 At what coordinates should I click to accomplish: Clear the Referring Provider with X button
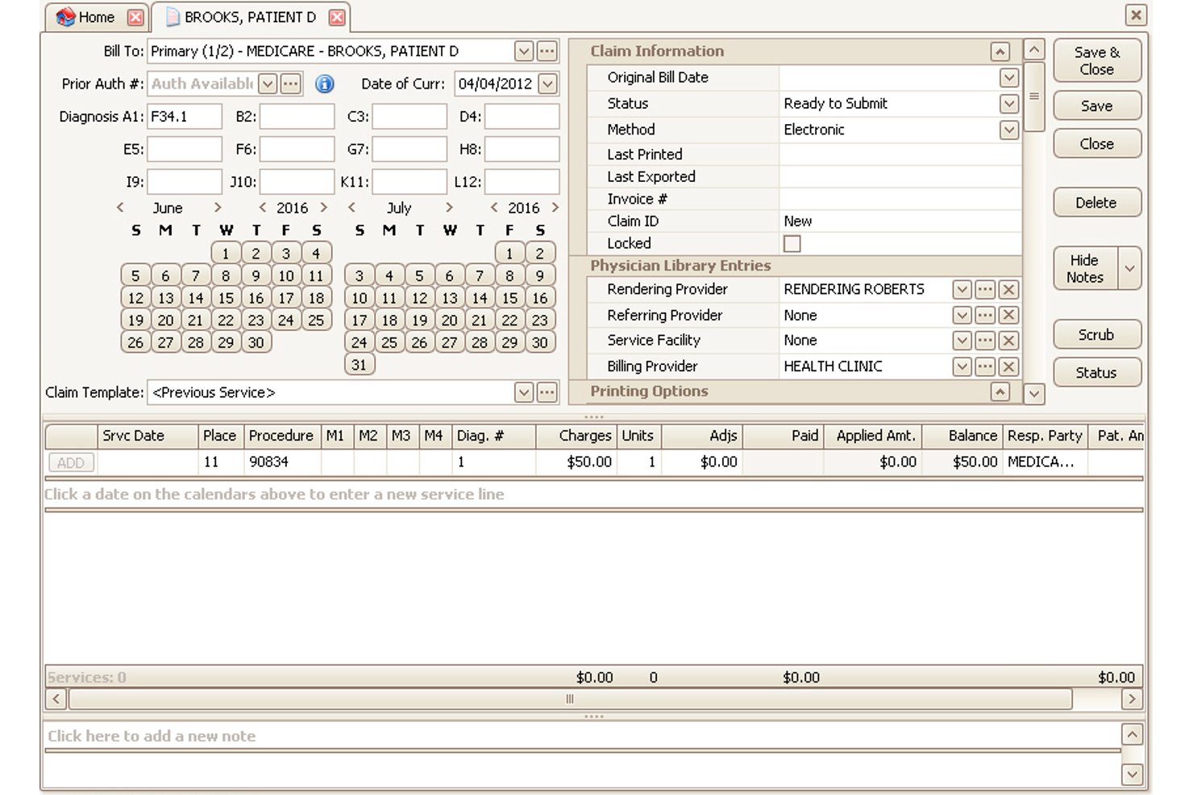1008,316
